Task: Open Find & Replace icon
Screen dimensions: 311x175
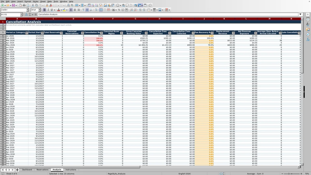Action: tap(68, 5)
